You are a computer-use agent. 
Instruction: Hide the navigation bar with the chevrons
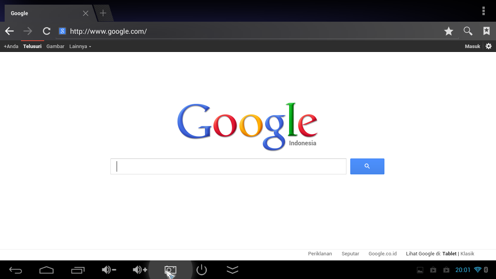coord(232,270)
